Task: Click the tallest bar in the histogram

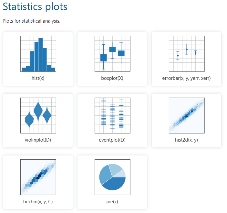Action: pyautogui.click(x=40, y=54)
